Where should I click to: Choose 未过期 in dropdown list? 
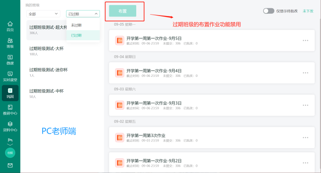click(x=83, y=25)
